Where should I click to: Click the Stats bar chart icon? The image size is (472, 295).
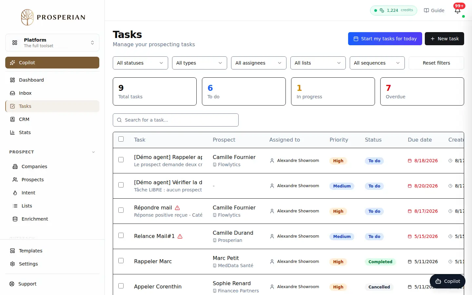coord(12,132)
